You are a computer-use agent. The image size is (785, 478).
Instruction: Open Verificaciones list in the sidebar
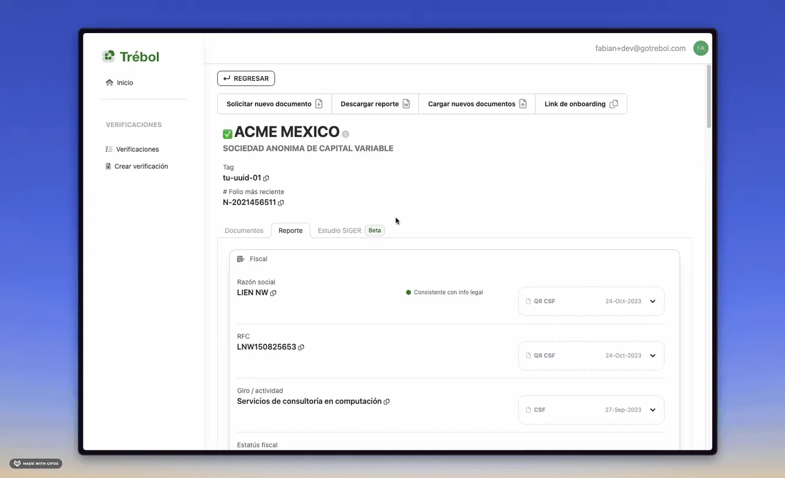coord(137,149)
